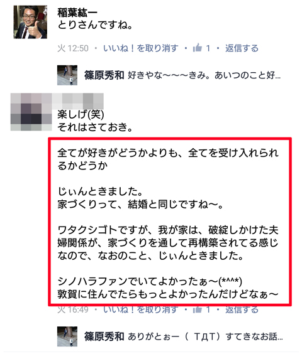Viewport: 302px width, 354px height.
Task: Click 返信する under the 16:49 comment
Action: coord(242,309)
